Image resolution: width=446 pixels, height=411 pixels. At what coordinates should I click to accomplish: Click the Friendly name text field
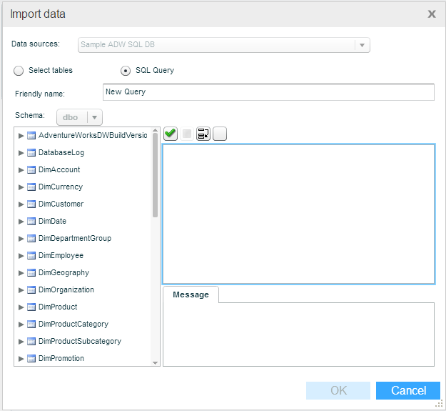[x=268, y=92]
